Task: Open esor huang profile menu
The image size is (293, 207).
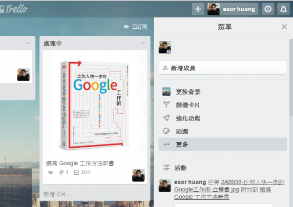Action: 233,9
